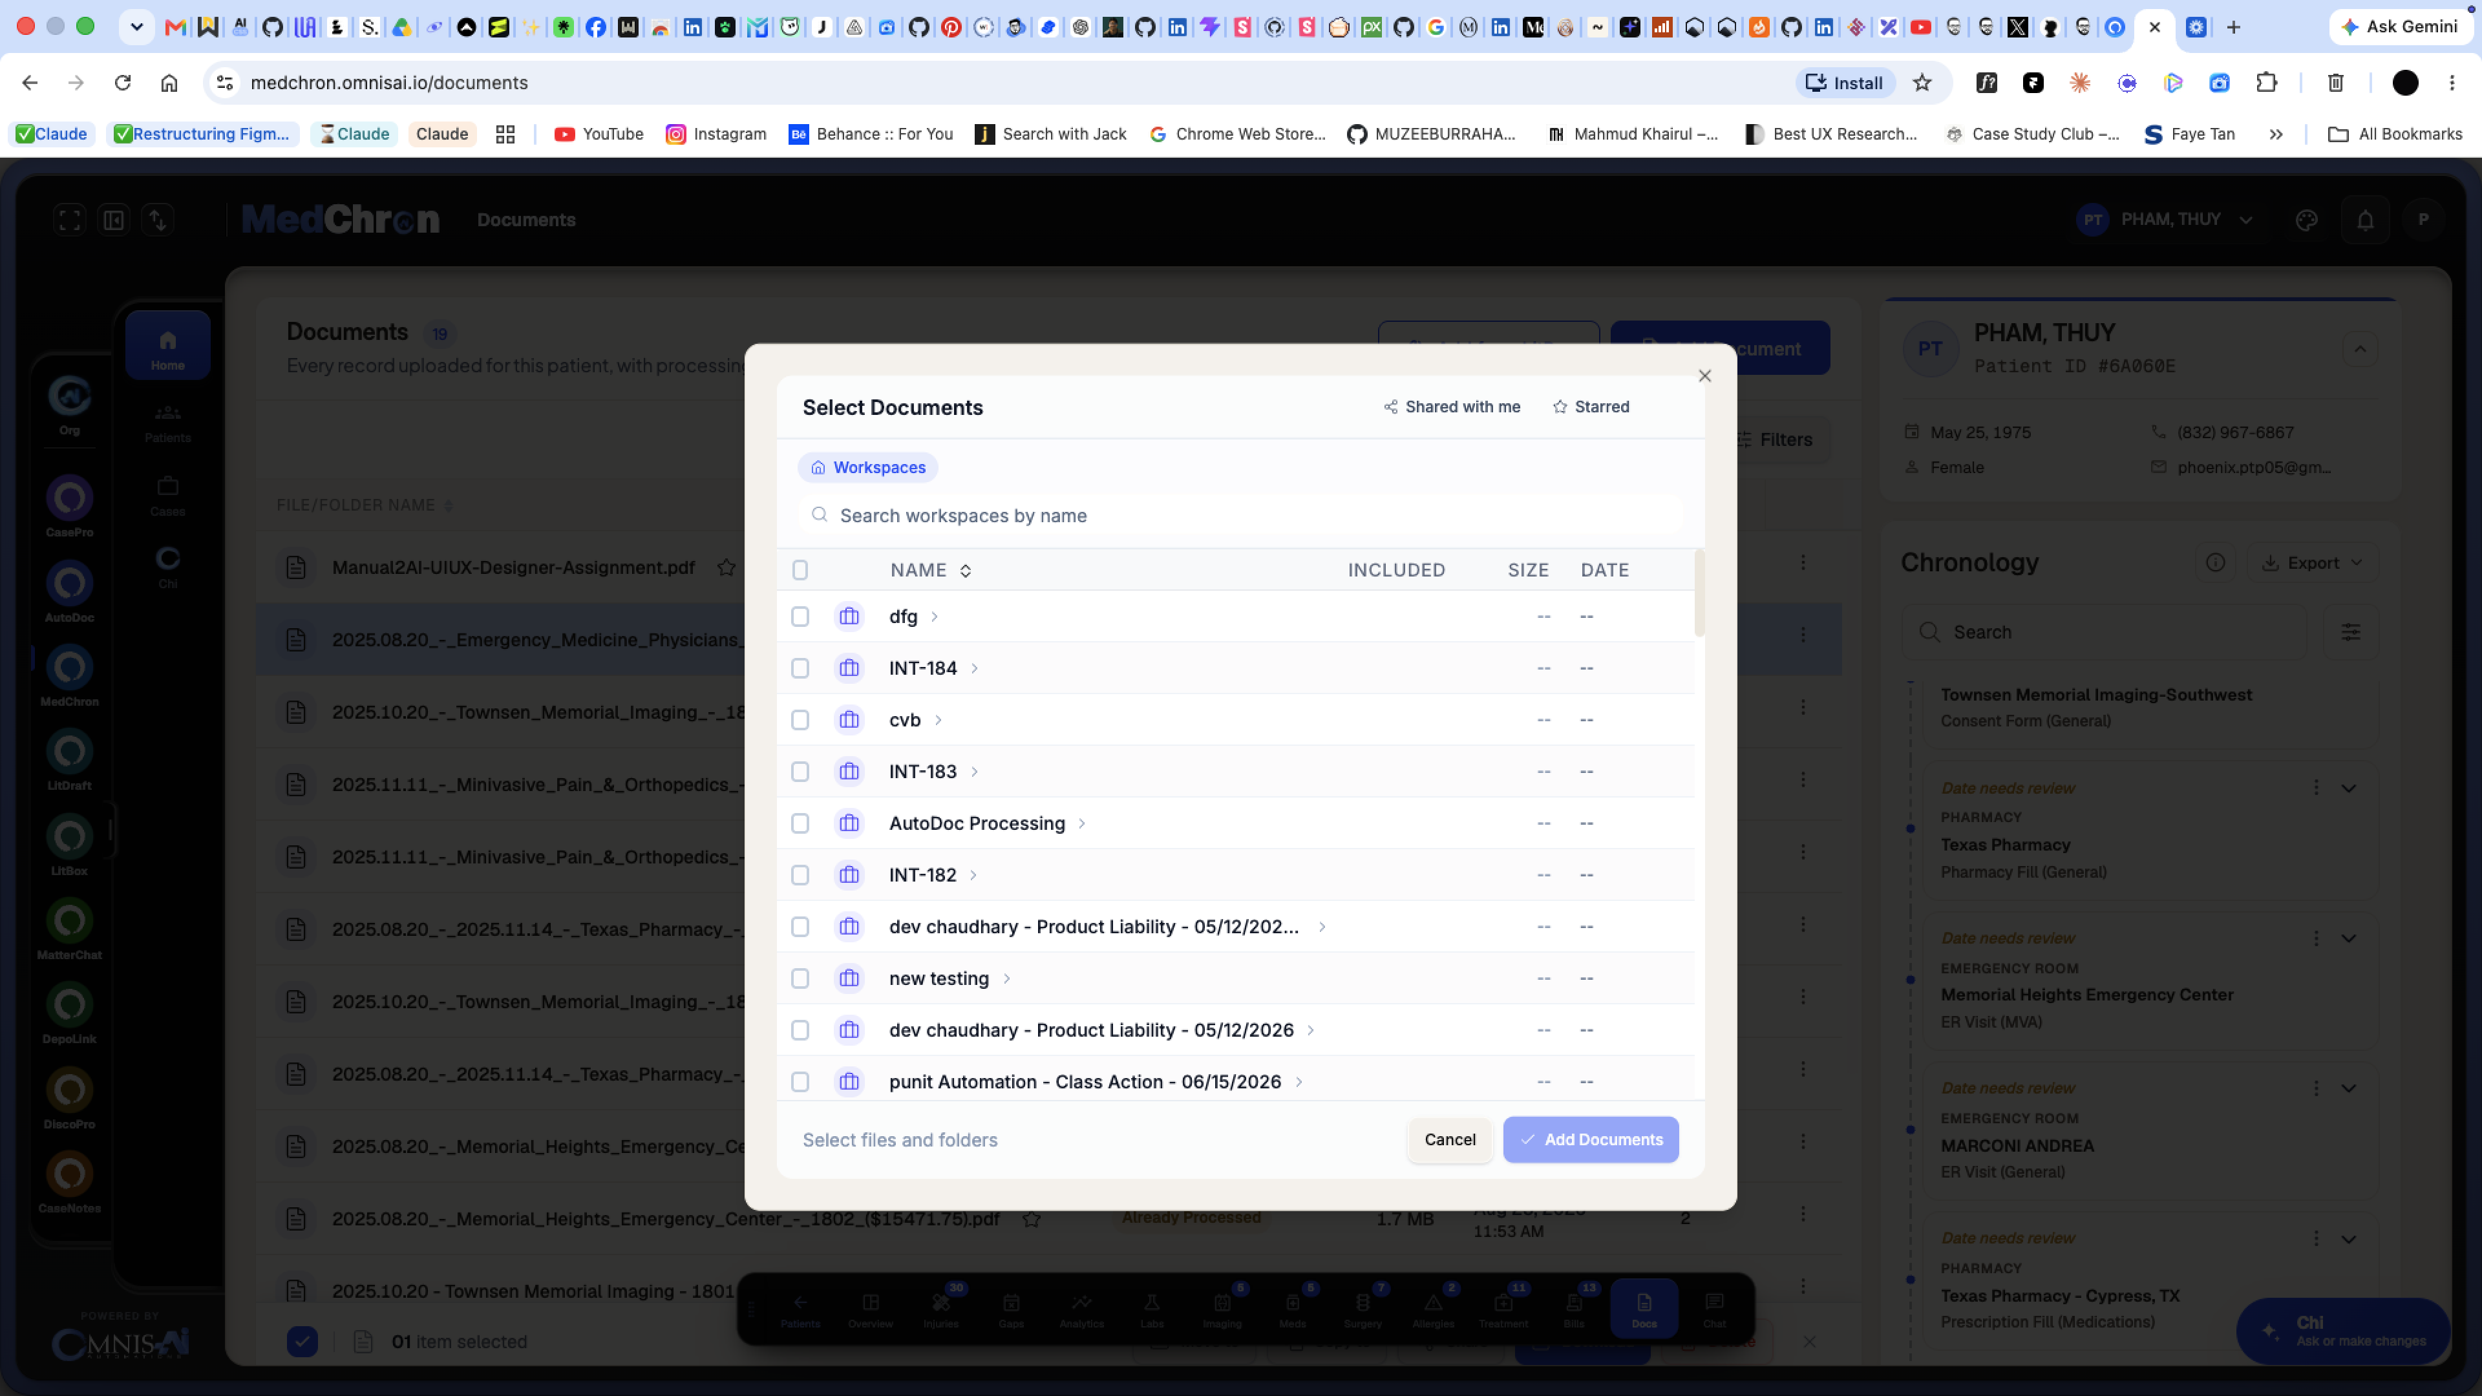Star the Manual2AI-UIUX-Designer-Assignment.pdf file
The width and height of the screenshot is (2482, 1396).
coord(727,567)
